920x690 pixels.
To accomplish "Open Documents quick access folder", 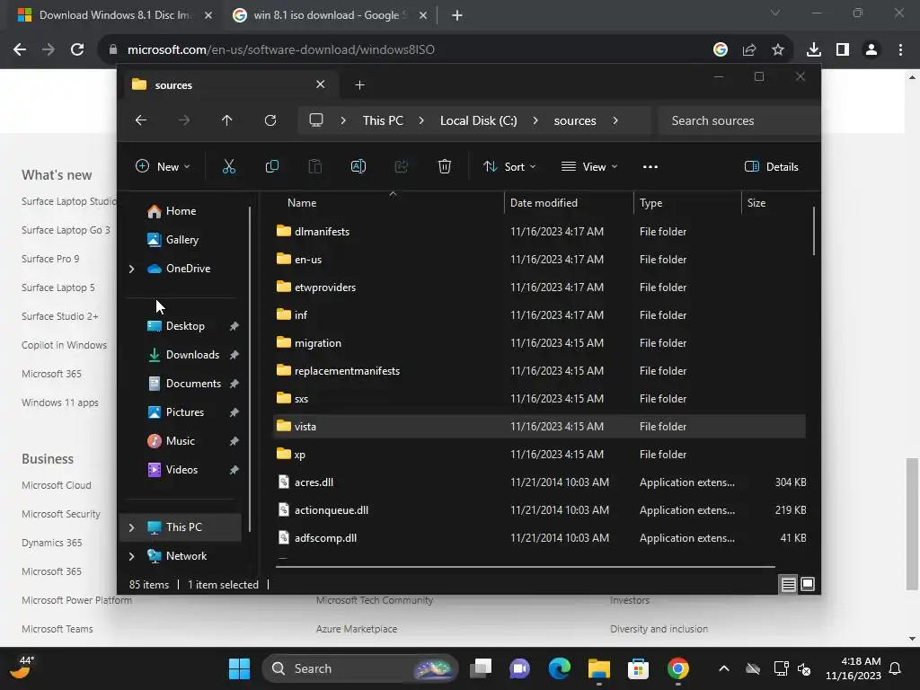I will (193, 384).
